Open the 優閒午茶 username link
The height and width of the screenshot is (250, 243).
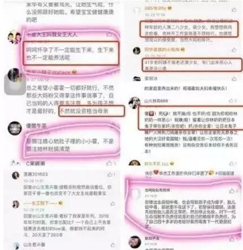point(36,126)
